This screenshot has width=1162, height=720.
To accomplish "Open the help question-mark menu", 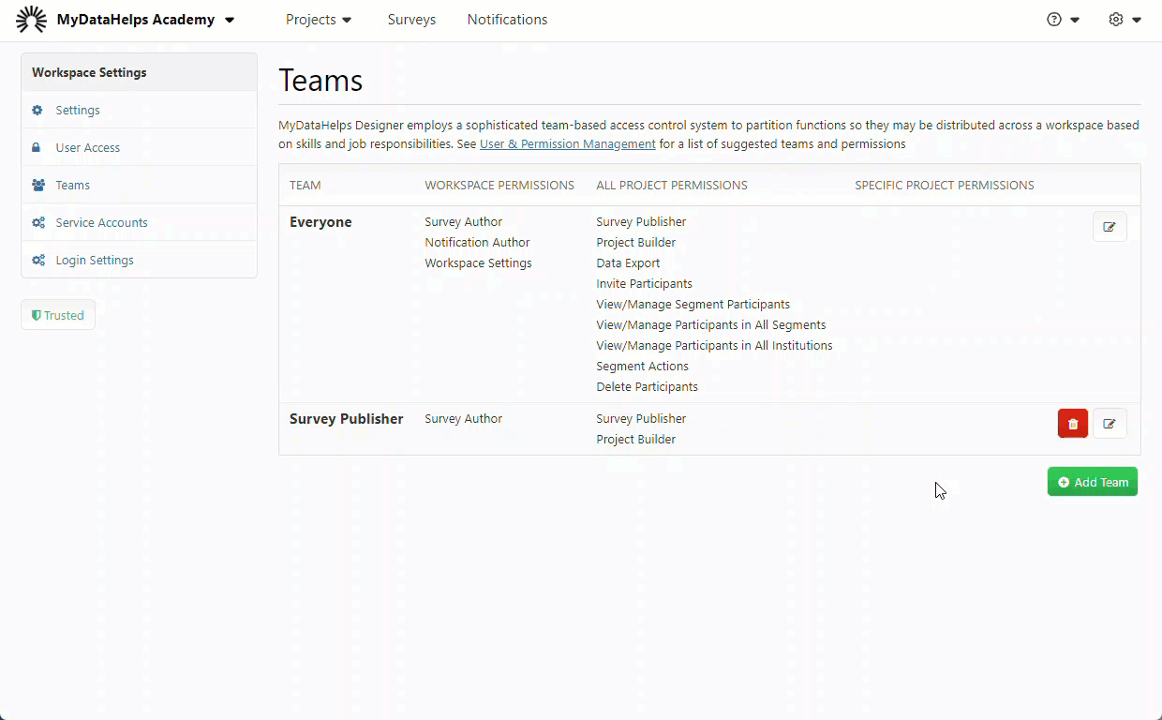I will point(1063,20).
